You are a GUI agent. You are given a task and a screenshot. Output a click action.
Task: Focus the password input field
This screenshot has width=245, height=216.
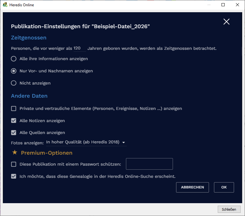tap(149, 164)
